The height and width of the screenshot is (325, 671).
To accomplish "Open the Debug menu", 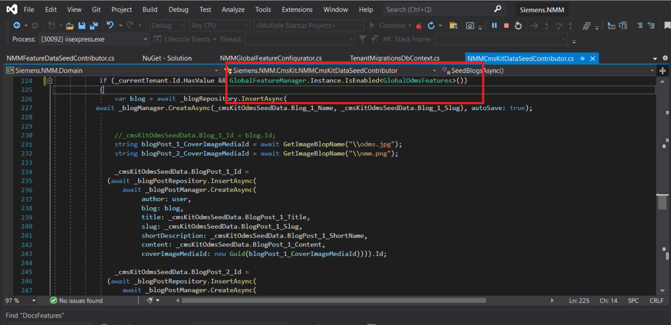I will (x=178, y=10).
